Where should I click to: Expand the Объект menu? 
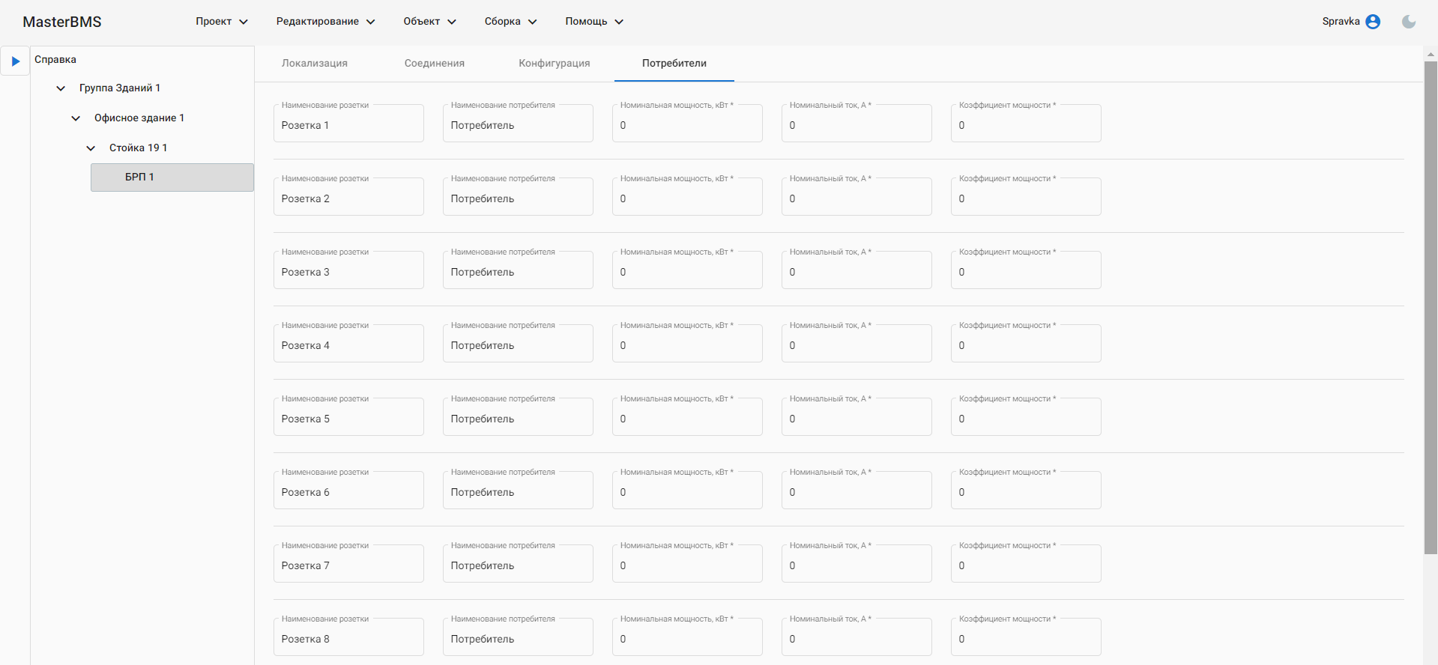[429, 22]
